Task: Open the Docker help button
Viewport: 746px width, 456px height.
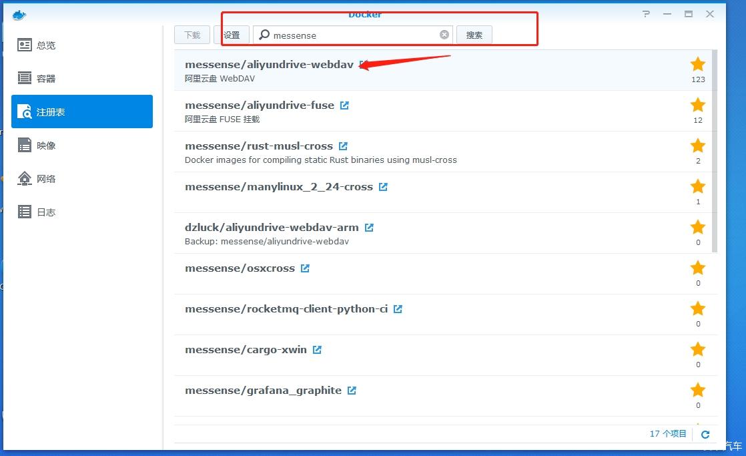Action: tap(646, 14)
